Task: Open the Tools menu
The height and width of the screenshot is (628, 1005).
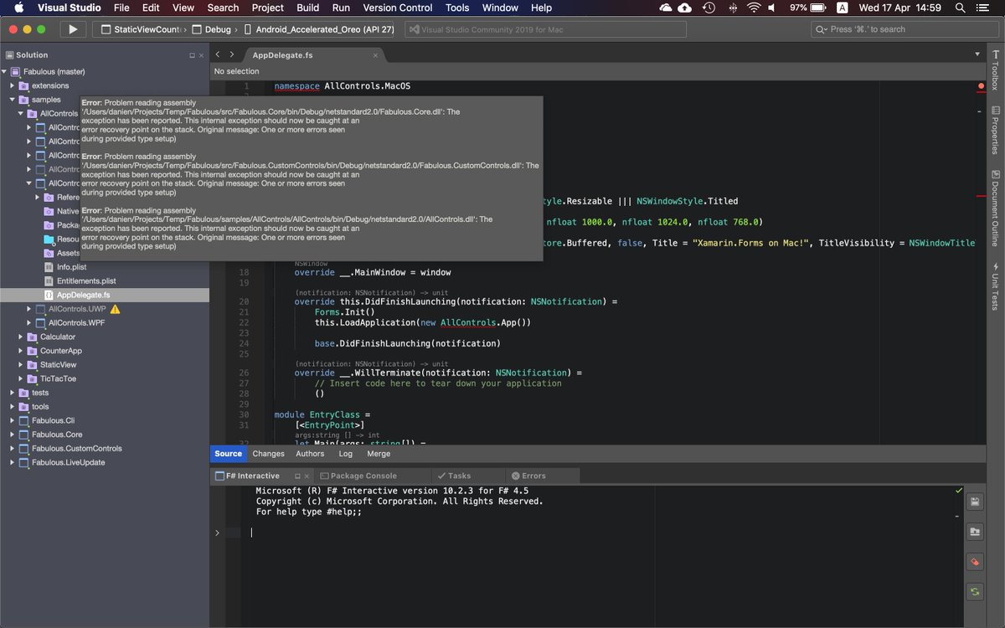Action: (457, 8)
